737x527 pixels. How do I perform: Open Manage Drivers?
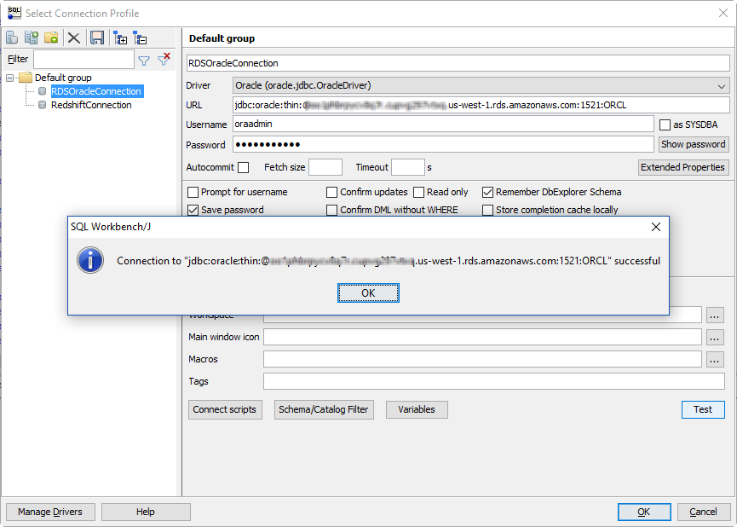pyautogui.click(x=49, y=512)
